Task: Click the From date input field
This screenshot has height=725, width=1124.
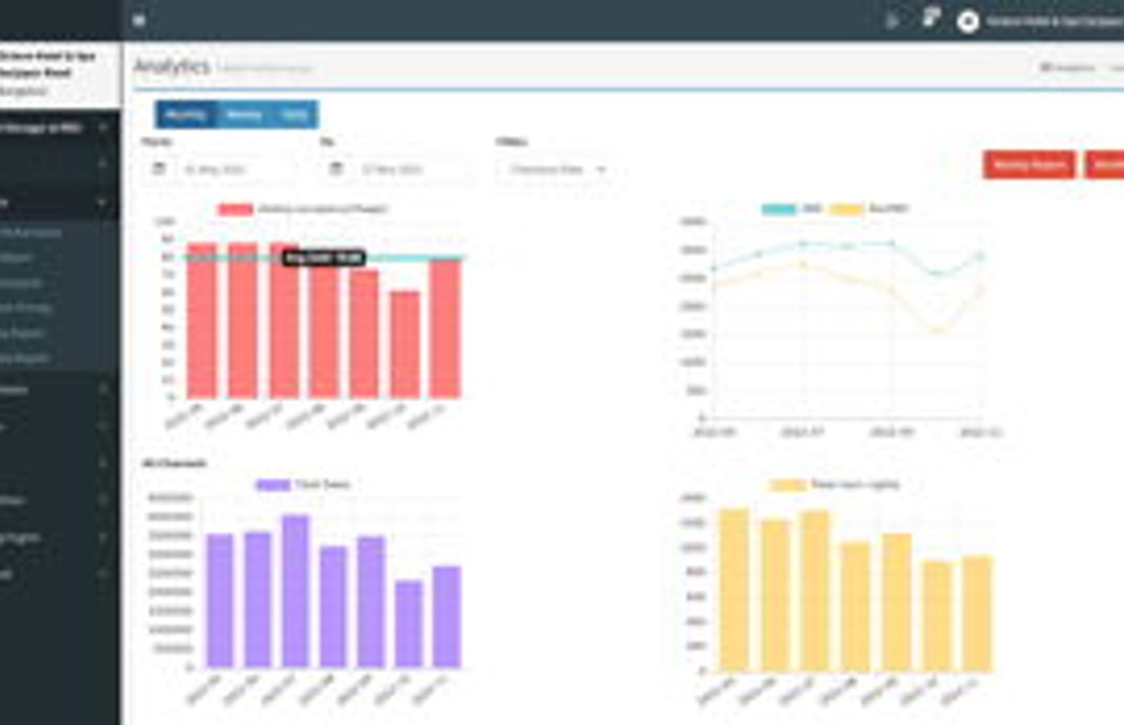Action: pos(235,169)
